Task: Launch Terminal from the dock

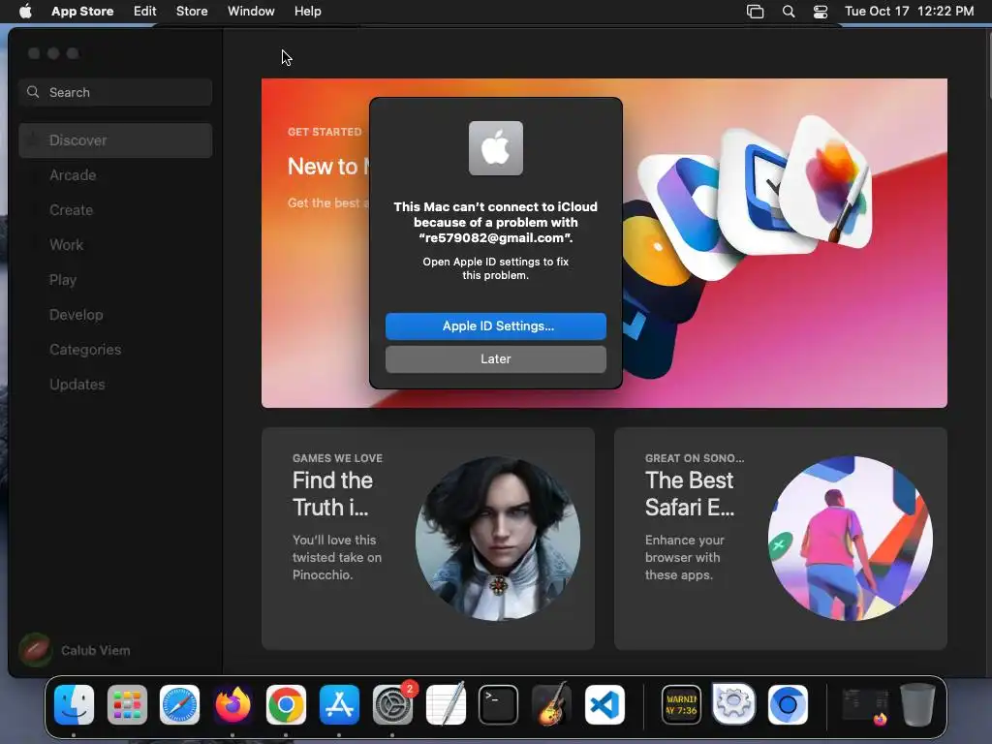Action: (x=498, y=704)
